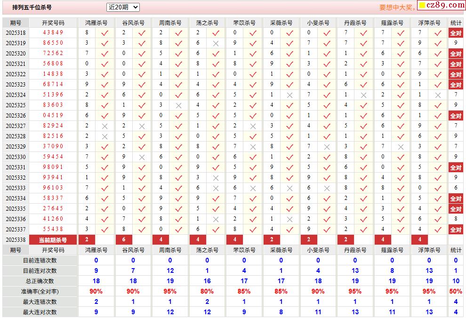The height and width of the screenshot is (318, 466).
Task: Click 小旻杀号 X mark in row 2025329
Action: pyautogui.click(x=327, y=147)
